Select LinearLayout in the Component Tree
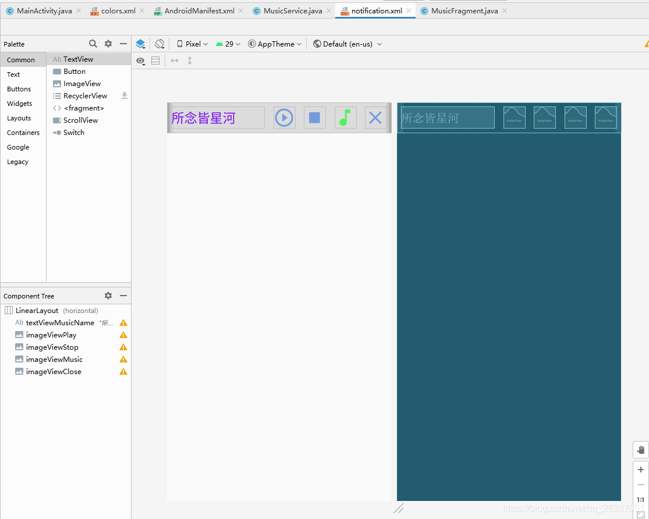The height and width of the screenshot is (519, 649). [66, 310]
